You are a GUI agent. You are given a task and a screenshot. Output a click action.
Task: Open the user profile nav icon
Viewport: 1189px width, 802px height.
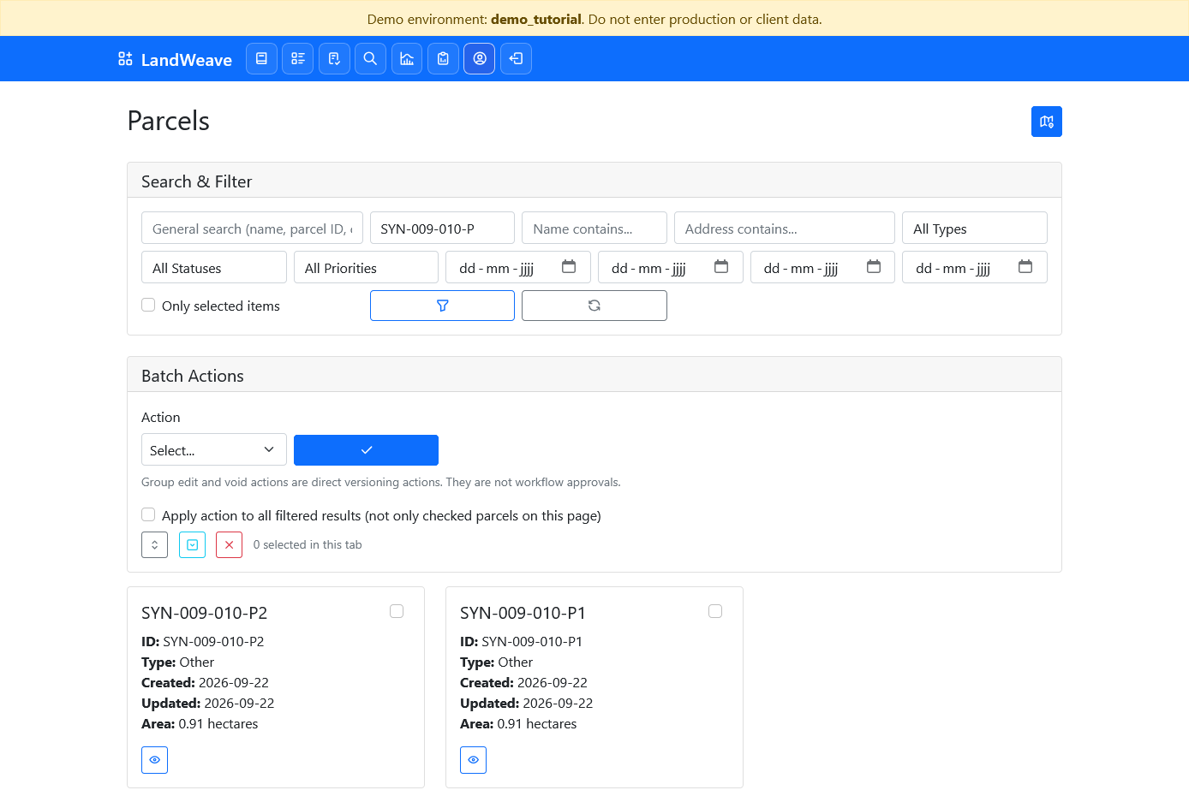click(480, 59)
